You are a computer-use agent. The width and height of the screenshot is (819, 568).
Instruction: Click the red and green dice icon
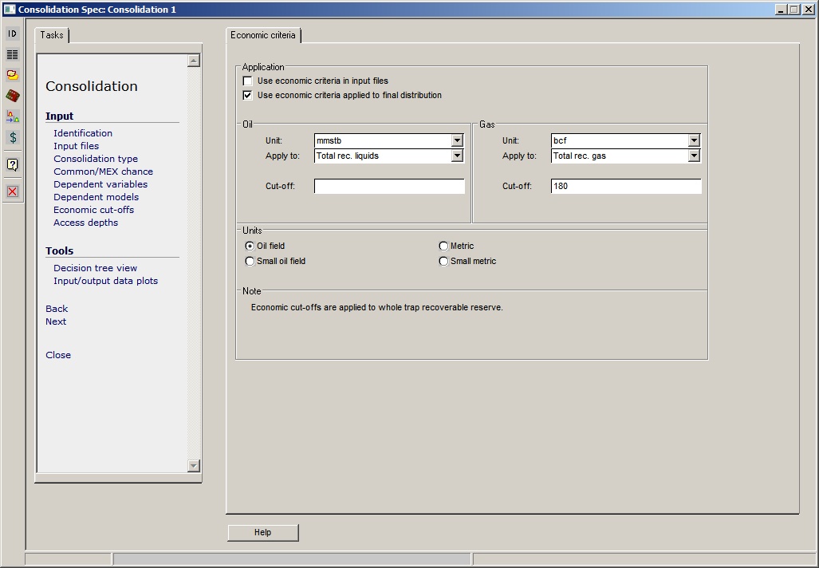pos(12,96)
